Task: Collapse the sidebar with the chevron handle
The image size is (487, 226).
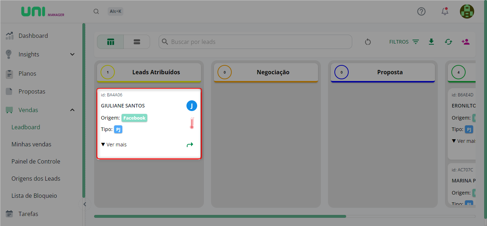Action: pyautogui.click(x=85, y=204)
